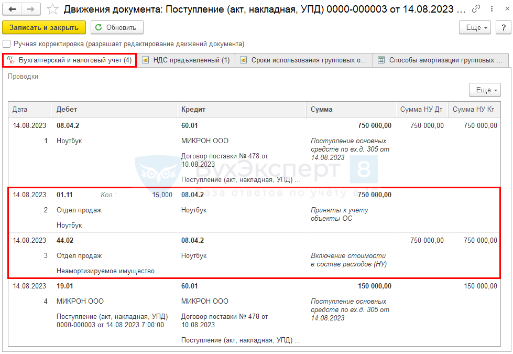Open help with the question mark button
Image resolution: width=513 pixels, height=354 pixels.
503,27
